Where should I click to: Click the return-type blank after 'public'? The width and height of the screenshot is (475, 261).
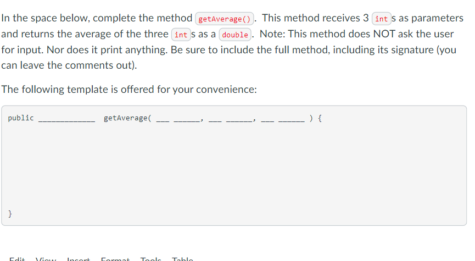tap(66, 120)
